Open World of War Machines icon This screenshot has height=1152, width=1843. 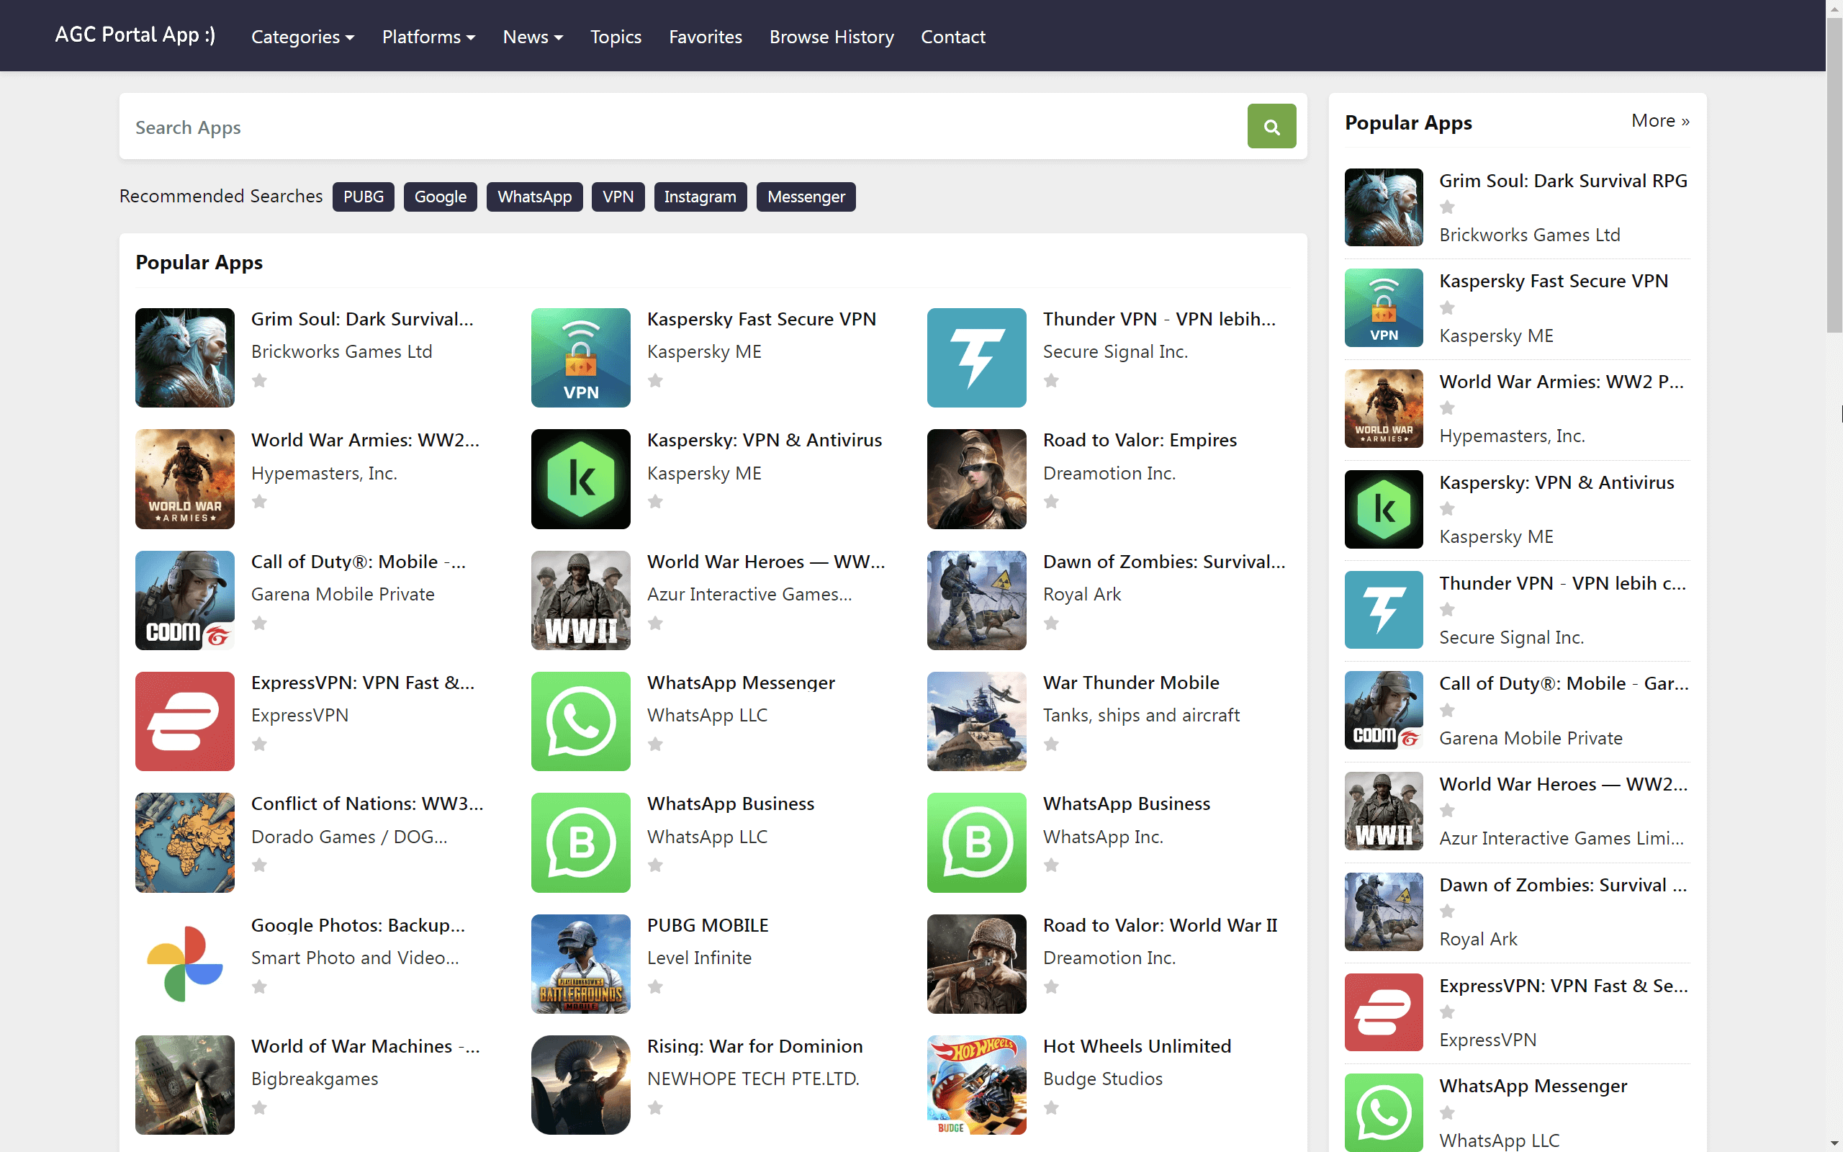pyautogui.click(x=185, y=1085)
